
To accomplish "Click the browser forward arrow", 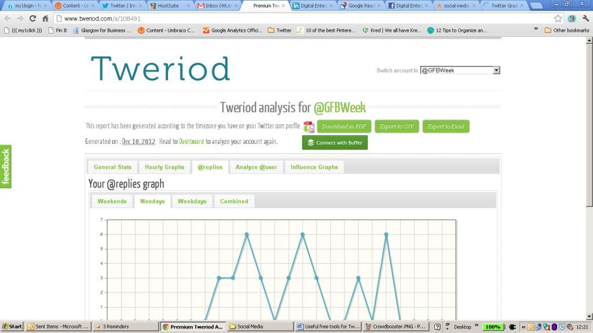I will [x=20, y=18].
